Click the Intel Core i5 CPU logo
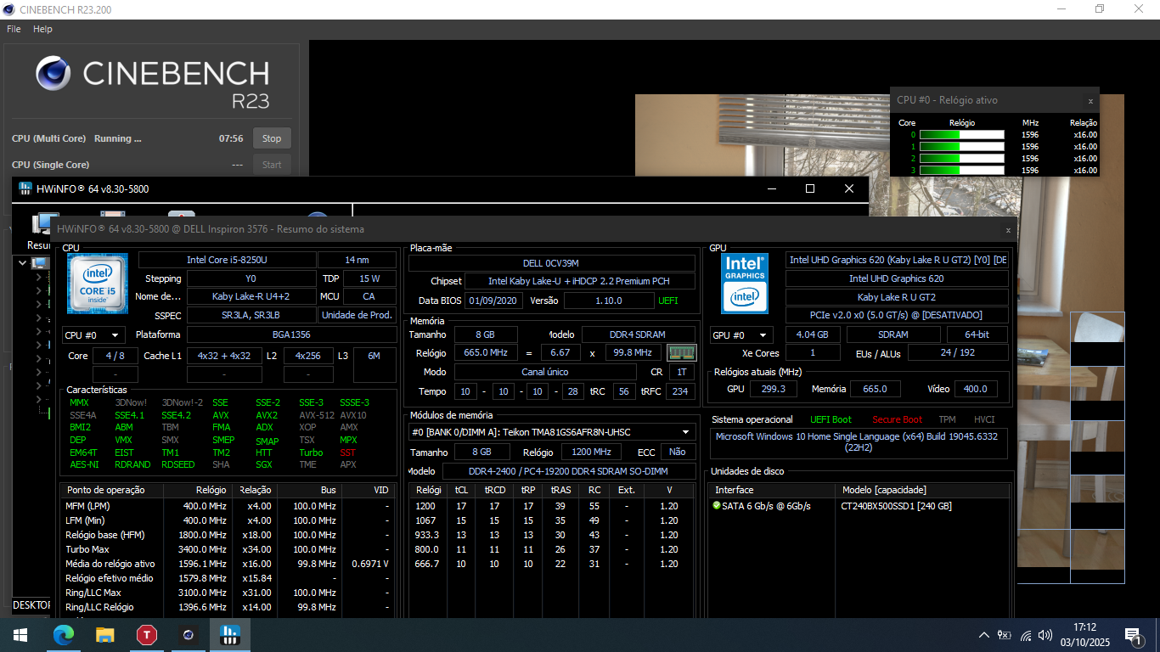Image resolution: width=1160 pixels, height=652 pixels. (98, 284)
